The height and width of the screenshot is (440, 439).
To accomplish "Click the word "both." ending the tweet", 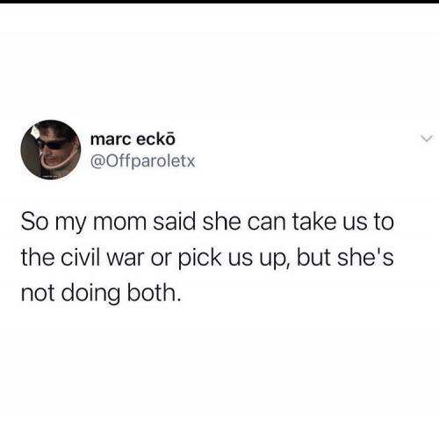I will pyautogui.click(x=152, y=292).
